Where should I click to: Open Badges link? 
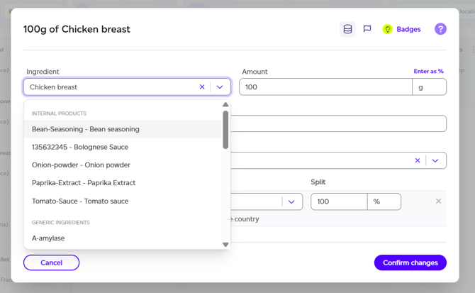coord(408,29)
